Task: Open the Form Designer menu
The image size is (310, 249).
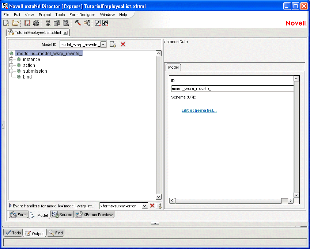Action: click(x=82, y=15)
